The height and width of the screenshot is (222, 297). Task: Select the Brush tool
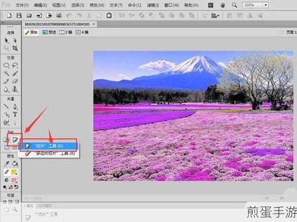pyautogui.click(x=15, y=74)
